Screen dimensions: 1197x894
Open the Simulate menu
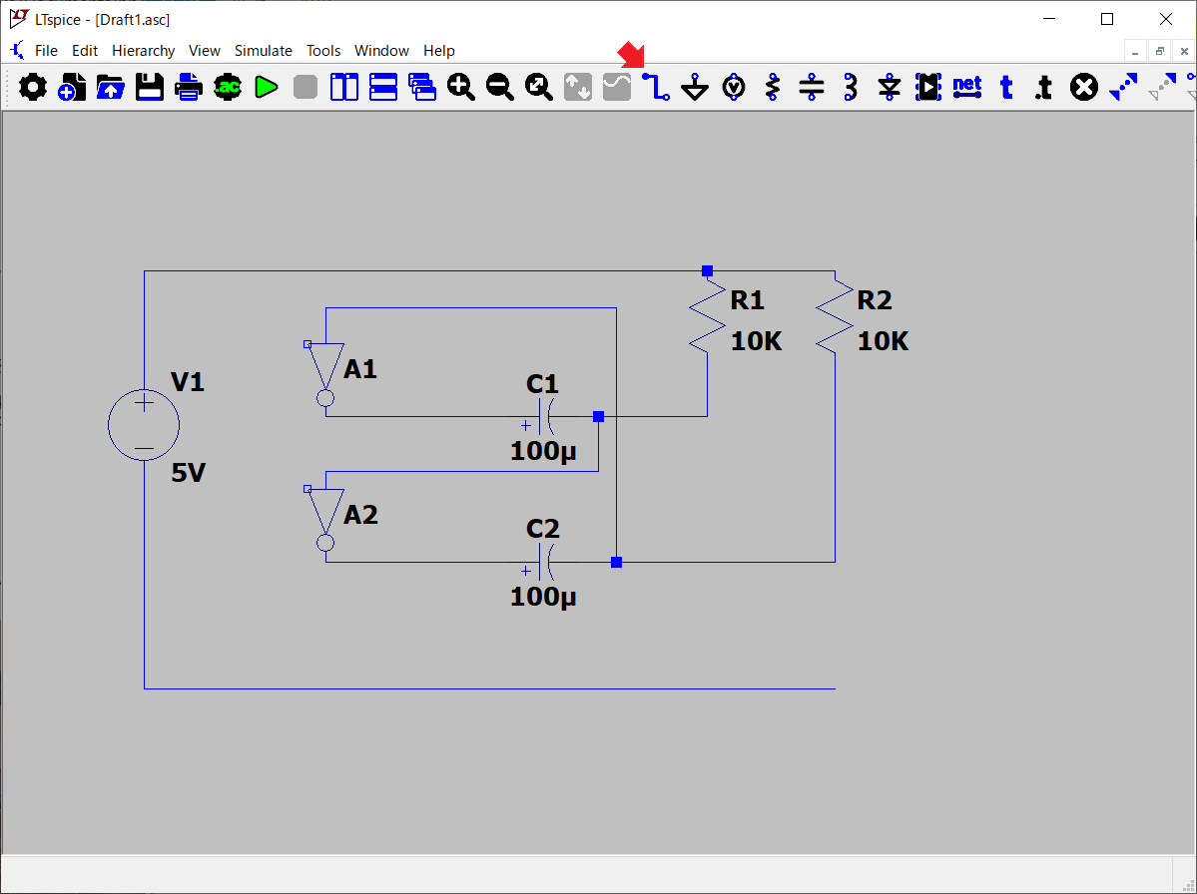(x=264, y=51)
